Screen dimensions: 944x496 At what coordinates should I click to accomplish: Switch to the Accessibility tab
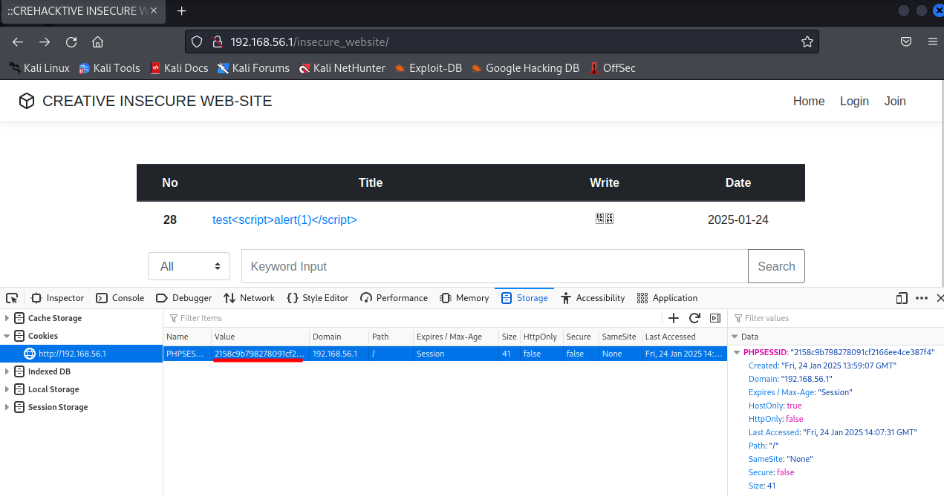(x=593, y=298)
